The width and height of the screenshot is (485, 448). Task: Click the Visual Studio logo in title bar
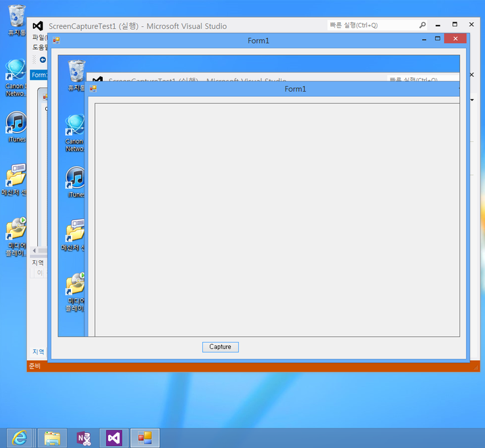click(38, 26)
